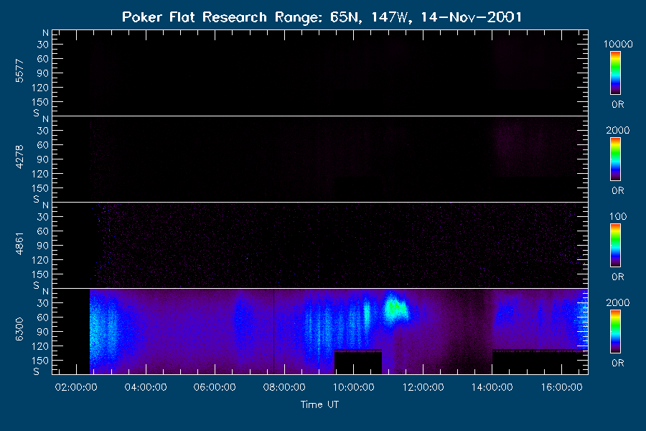Click the 4278 wavelength axis label
The height and width of the screenshot is (431, 646).
coord(19,157)
